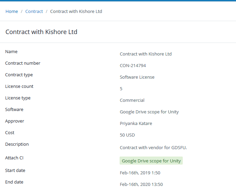
Task: Select the contract number CON-214794
Action: [x=133, y=65]
